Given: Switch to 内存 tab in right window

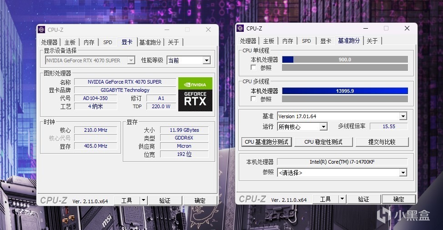Looking at the screenshot, I should point(287,41).
